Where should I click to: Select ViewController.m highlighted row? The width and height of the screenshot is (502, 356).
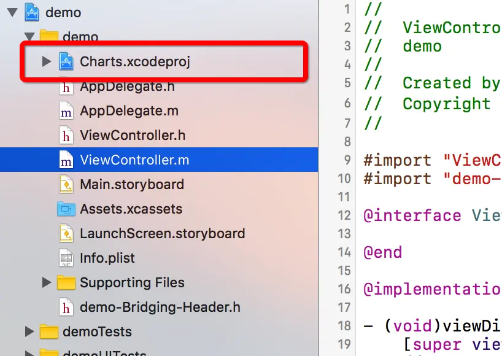[159, 160]
